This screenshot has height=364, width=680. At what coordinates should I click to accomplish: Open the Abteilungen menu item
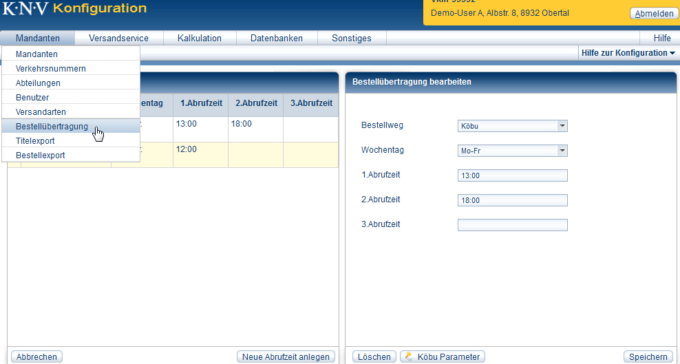39,83
